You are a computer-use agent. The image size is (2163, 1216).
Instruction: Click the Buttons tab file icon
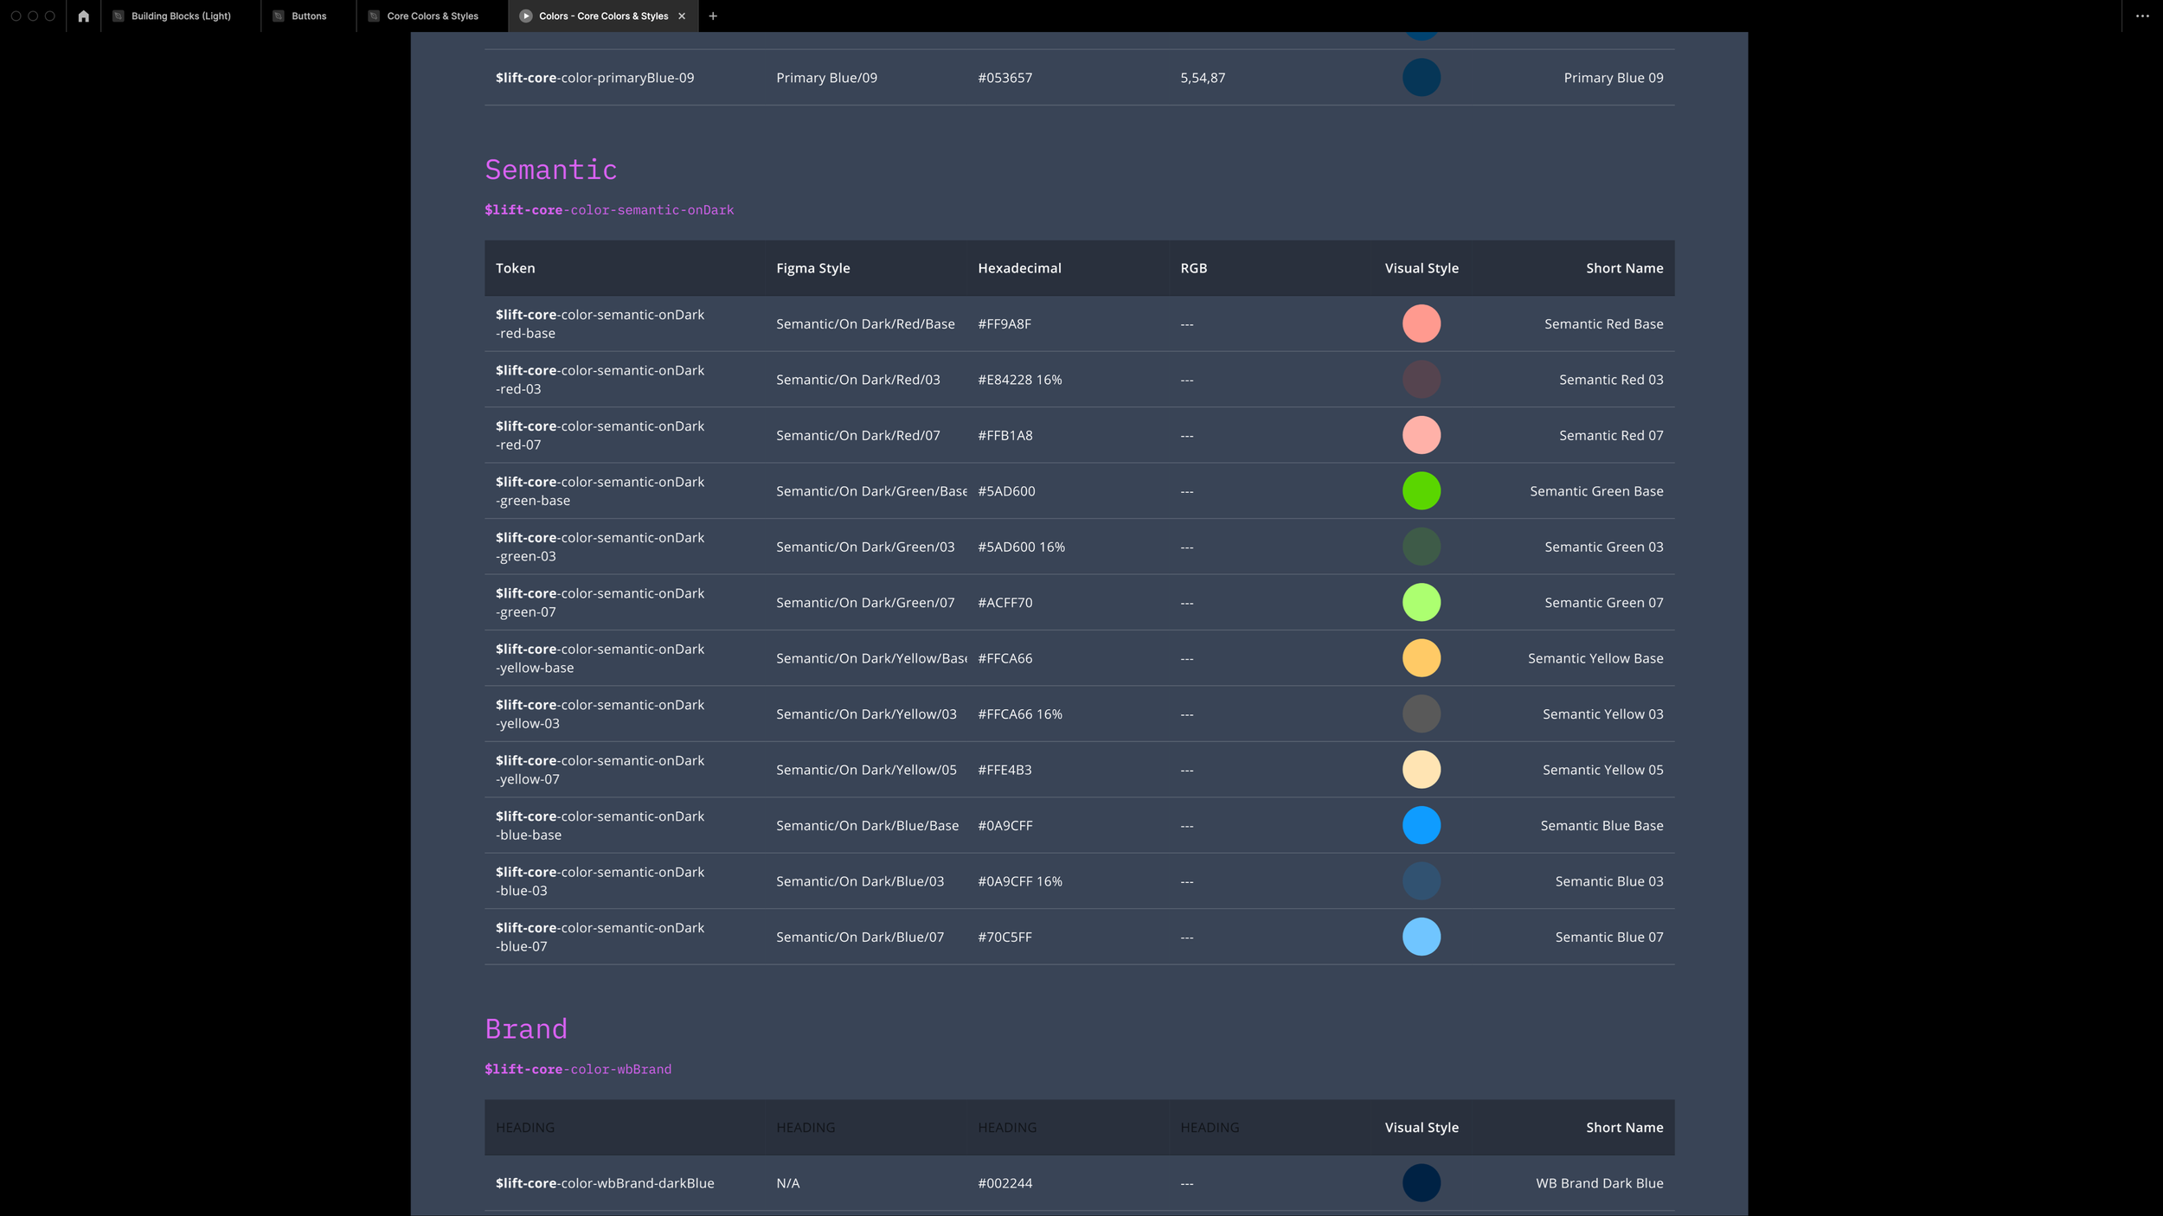[279, 16]
